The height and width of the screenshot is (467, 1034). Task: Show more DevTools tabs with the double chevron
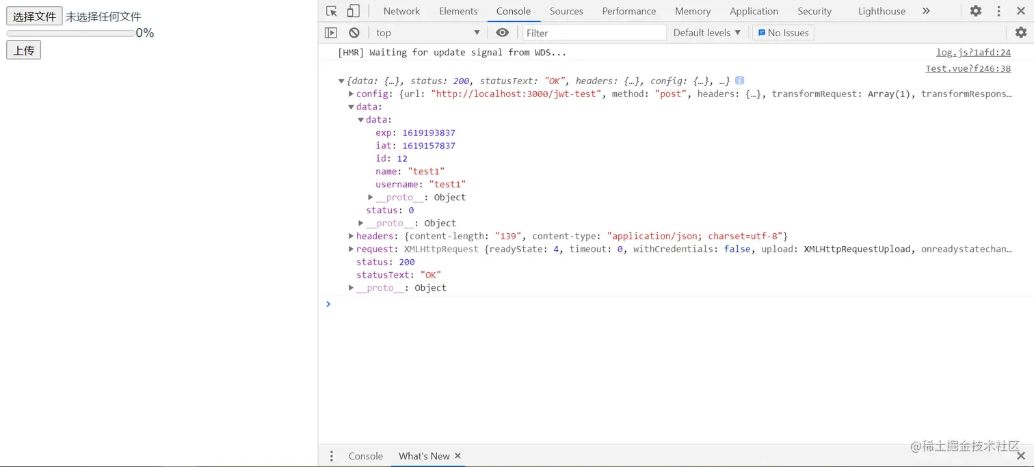click(x=926, y=11)
